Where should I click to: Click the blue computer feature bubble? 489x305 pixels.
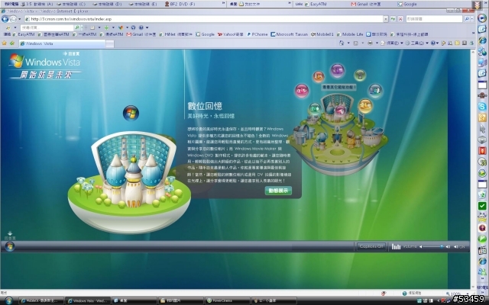pos(375,91)
